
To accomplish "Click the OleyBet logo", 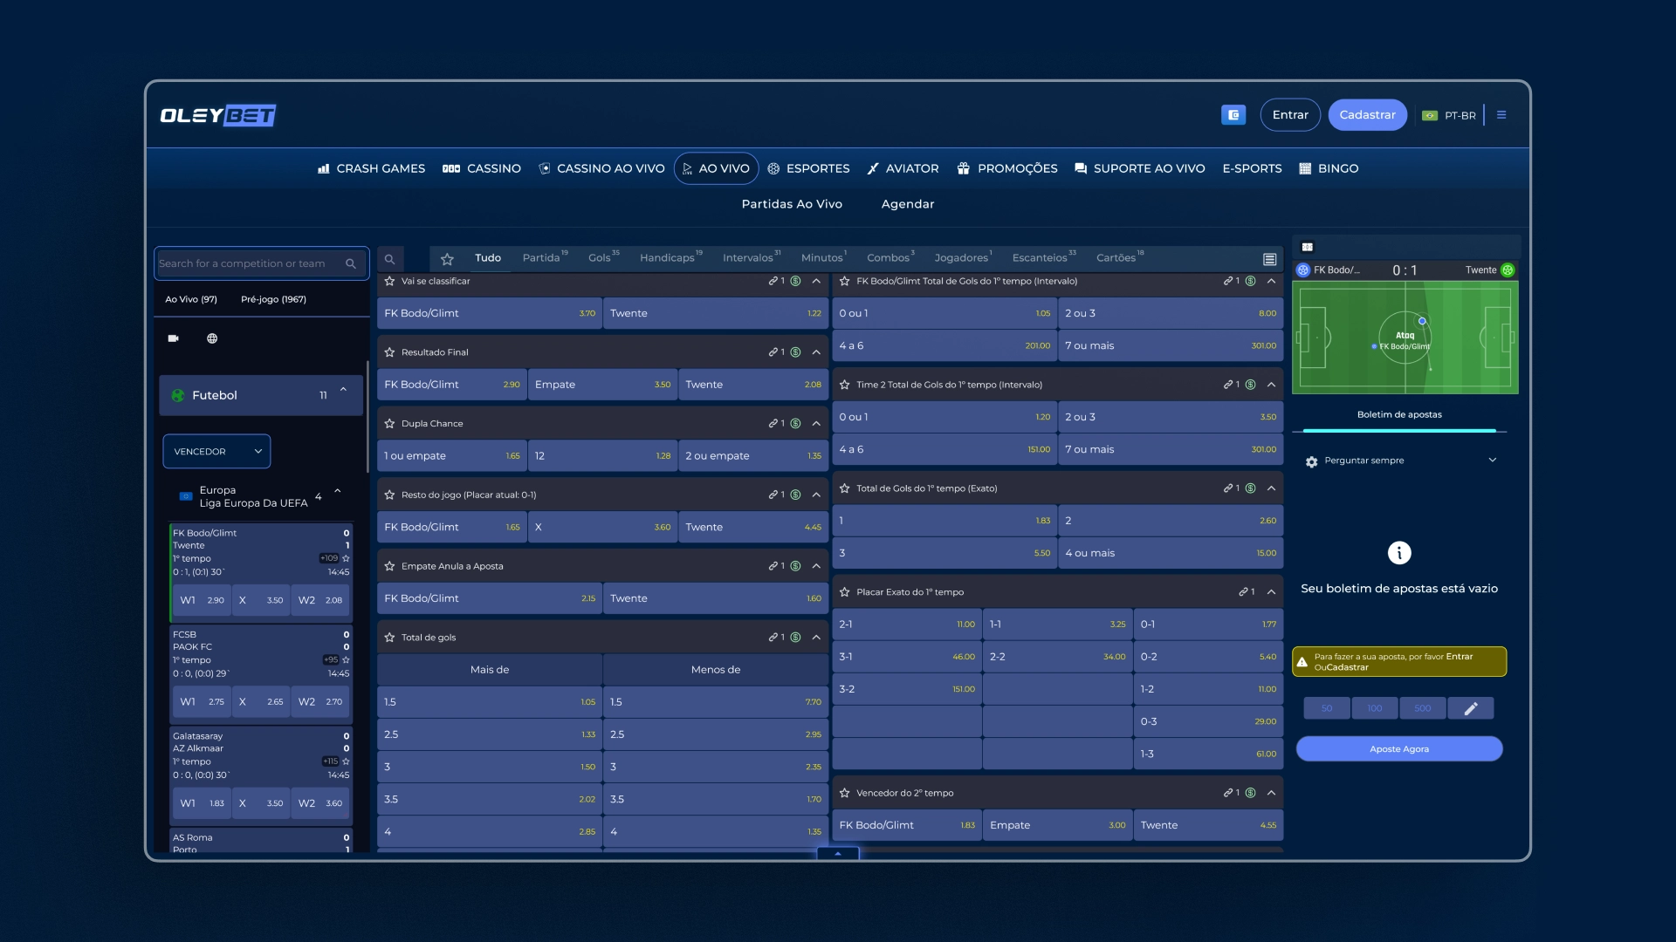I will point(218,115).
